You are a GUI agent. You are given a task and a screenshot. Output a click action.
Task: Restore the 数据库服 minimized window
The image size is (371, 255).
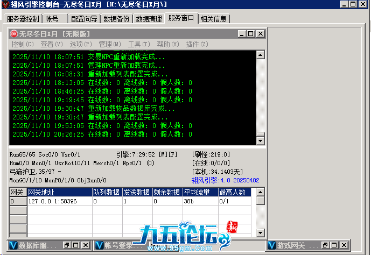pos(67,245)
